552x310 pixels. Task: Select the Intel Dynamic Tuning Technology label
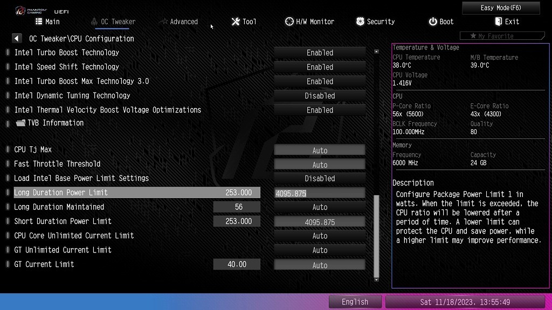72,96
